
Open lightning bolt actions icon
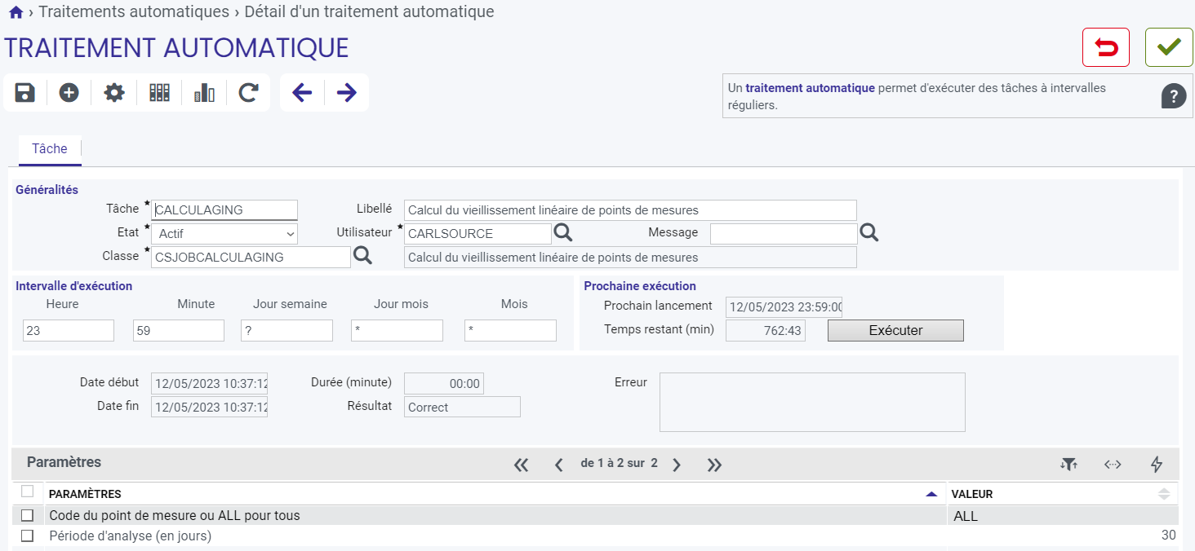[1157, 464]
